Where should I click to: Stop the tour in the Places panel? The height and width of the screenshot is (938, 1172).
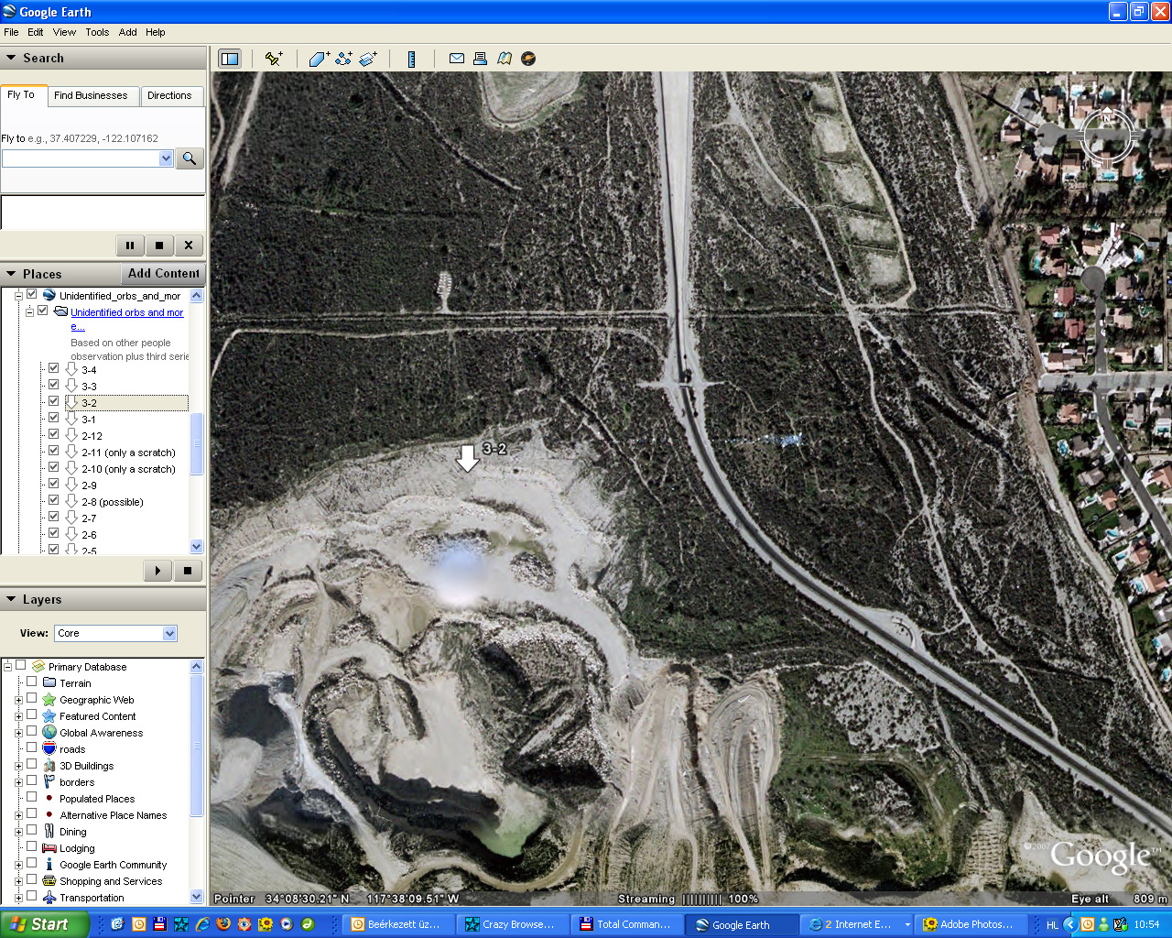[188, 571]
